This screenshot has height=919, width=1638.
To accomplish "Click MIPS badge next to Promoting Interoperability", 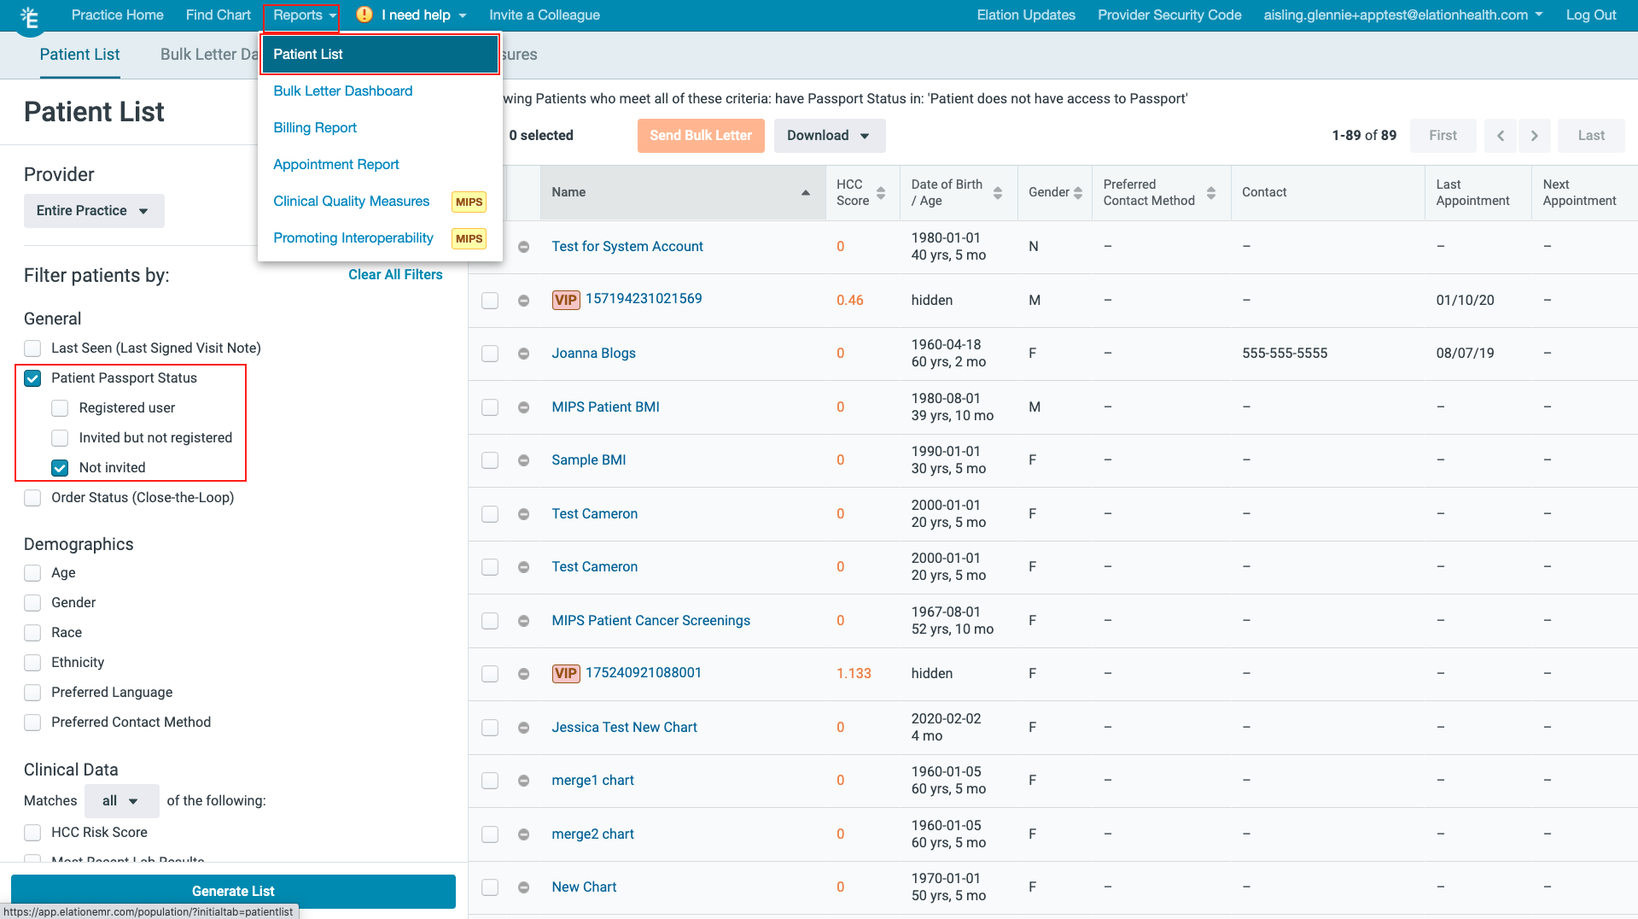I will coord(469,238).
